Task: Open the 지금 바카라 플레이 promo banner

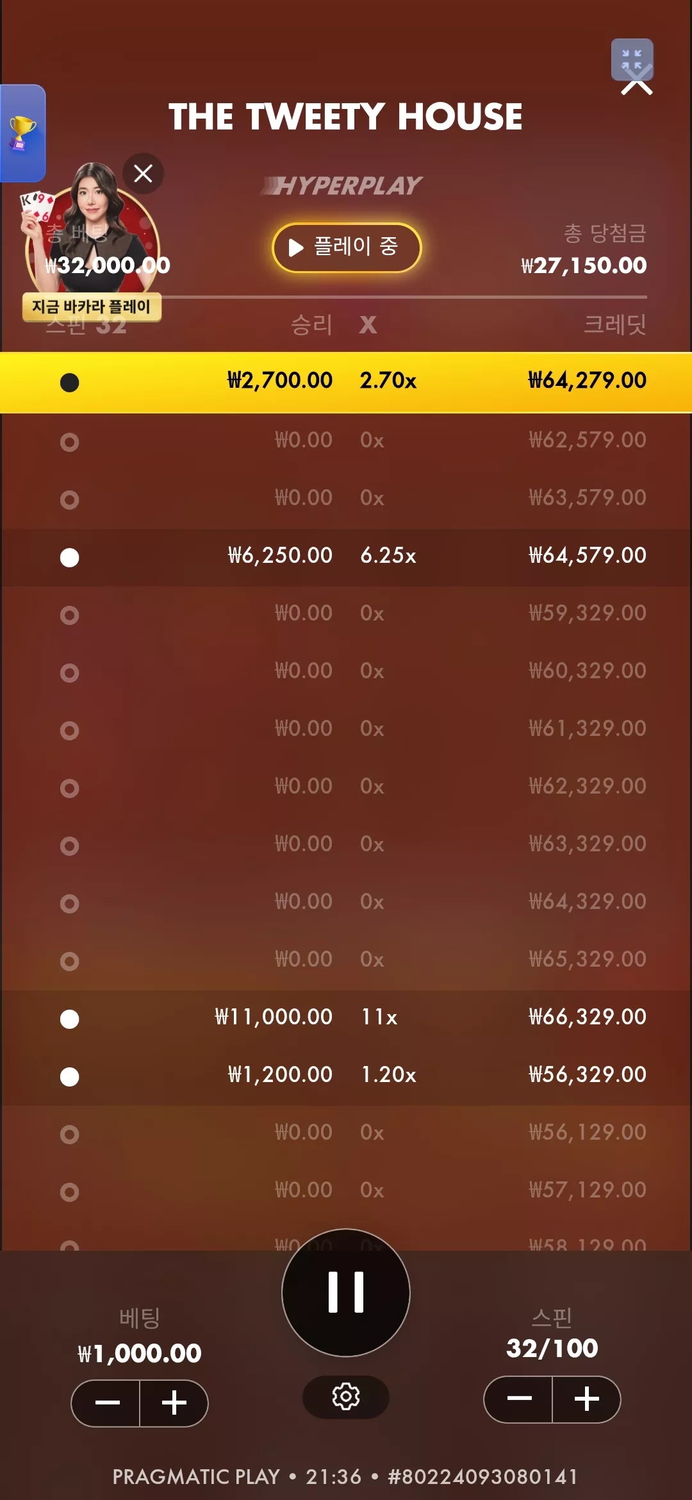Action: (x=92, y=307)
